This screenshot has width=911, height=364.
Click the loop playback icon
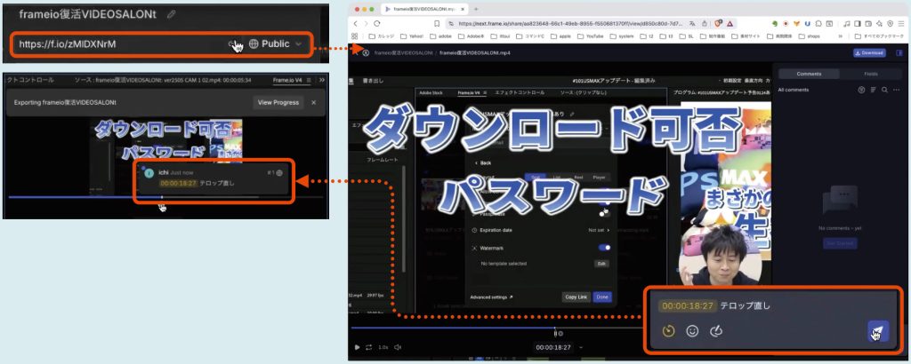[x=368, y=347]
